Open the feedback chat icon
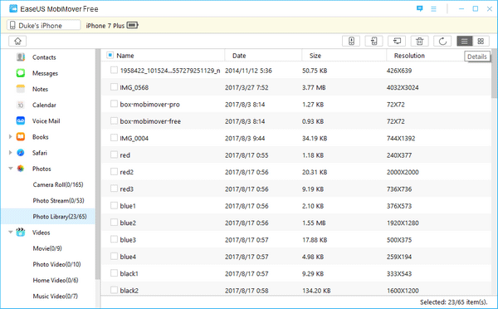The height and width of the screenshot is (309, 498). (x=419, y=8)
